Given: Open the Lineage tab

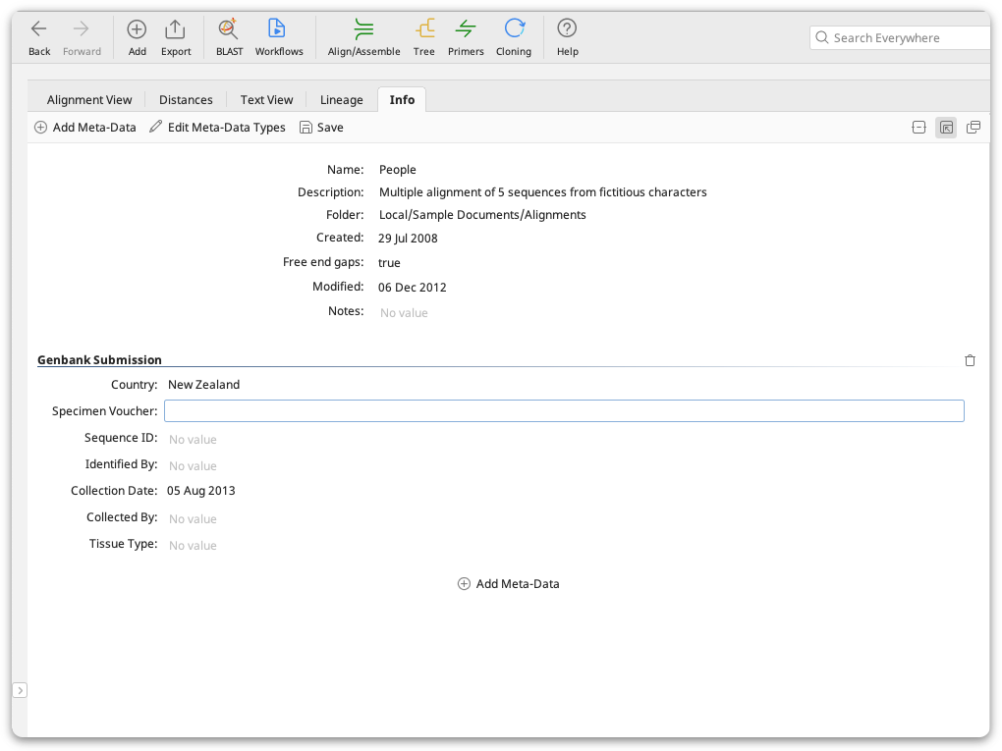Looking at the screenshot, I should coord(341,99).
